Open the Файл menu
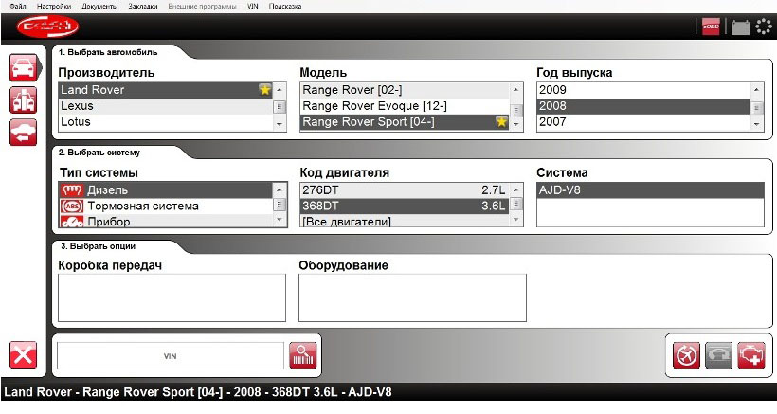Image resolution: width=777 pixels, height=414 pixels. 18,7
